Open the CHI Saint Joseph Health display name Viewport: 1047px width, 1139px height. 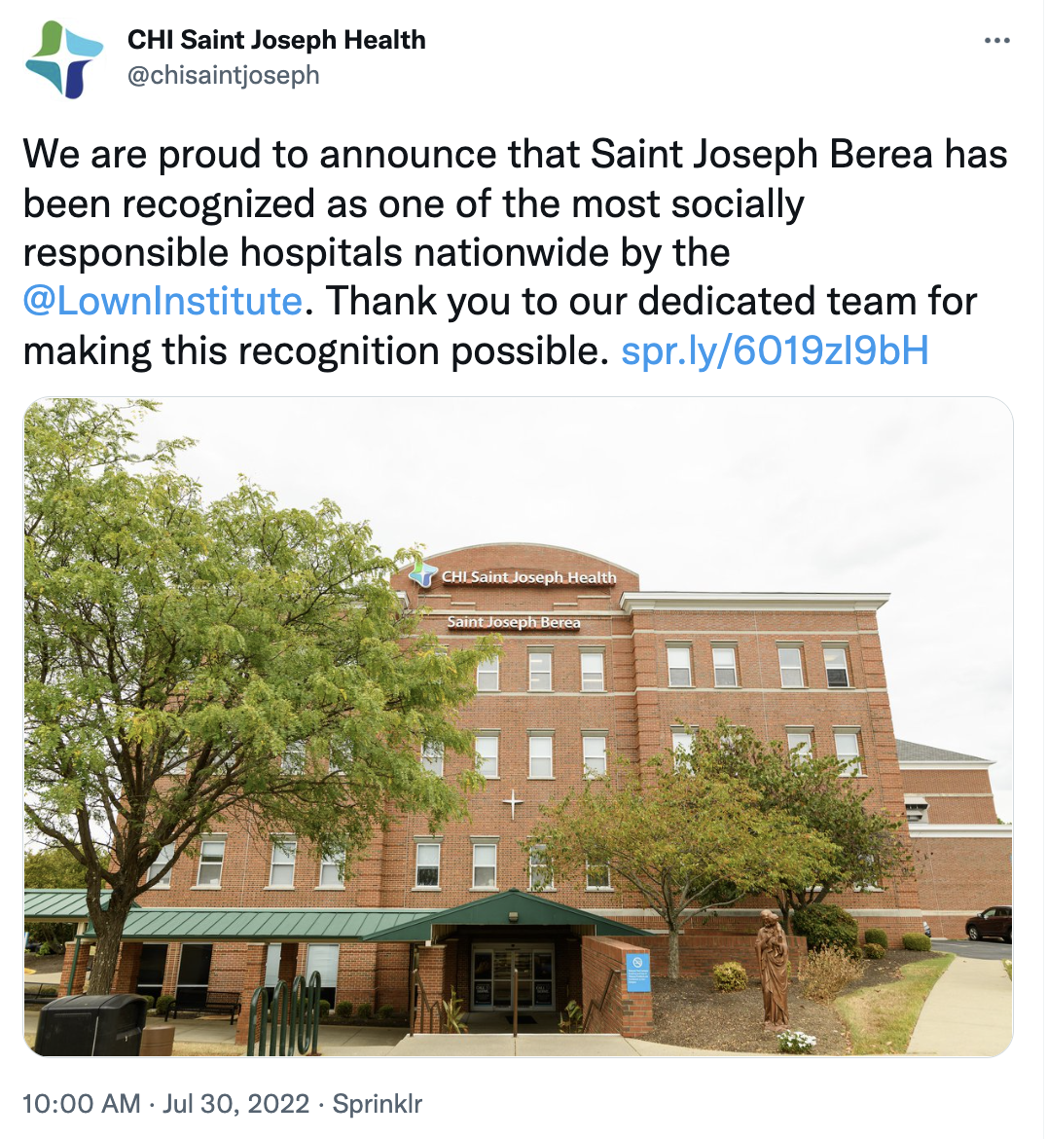tap(276, 40)
